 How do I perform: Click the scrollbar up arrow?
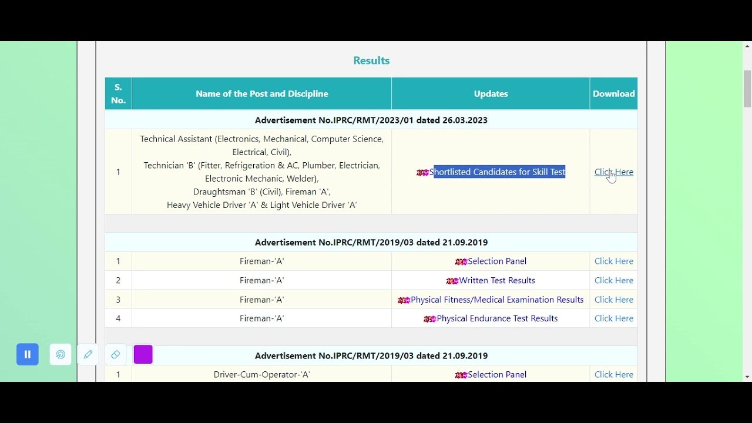[x=747, y=46]
